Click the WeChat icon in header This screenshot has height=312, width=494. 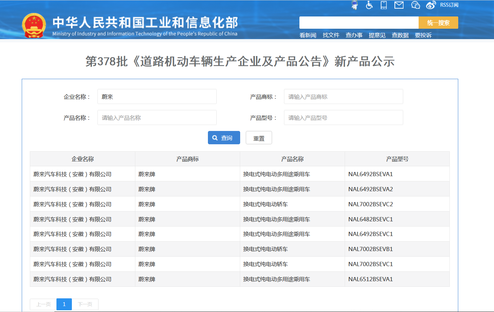415,5
